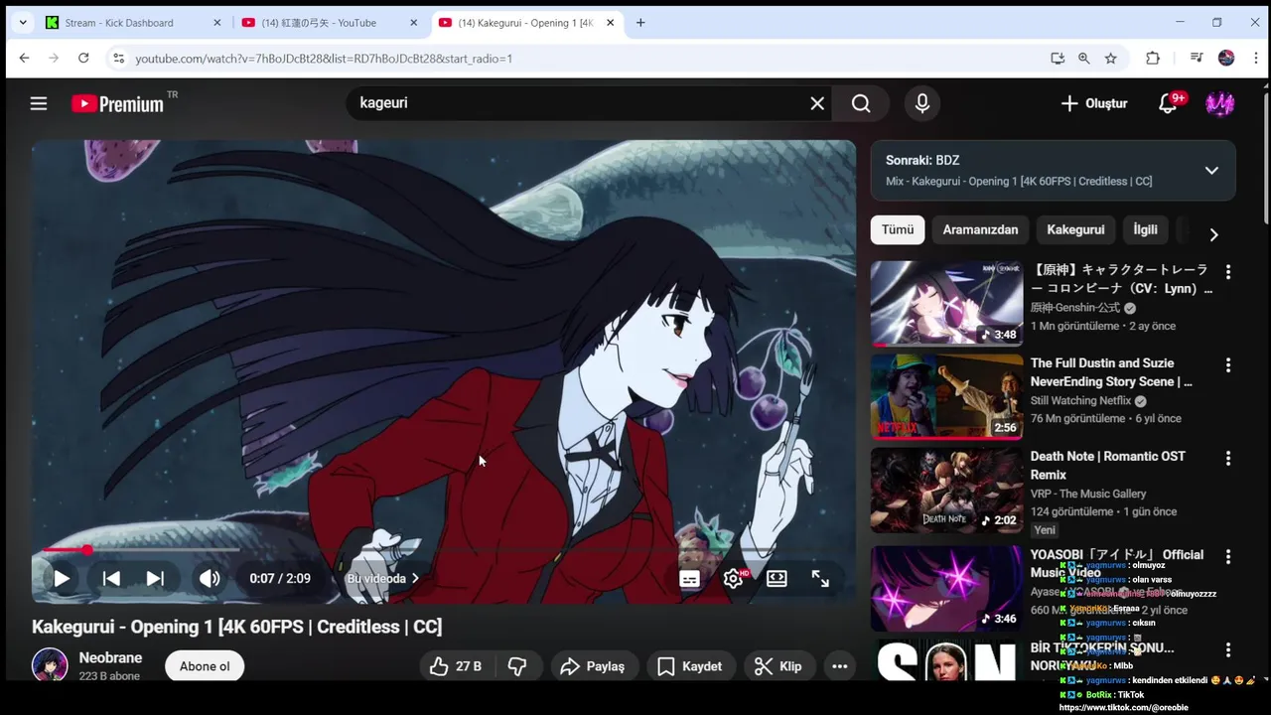Viewport: 1271px width, 715px height.
Task: Show more filter chips arrow
Action: click(x=1213, y=234)
